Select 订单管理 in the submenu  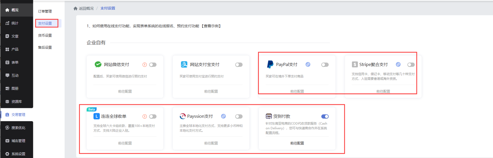point(45,11)
